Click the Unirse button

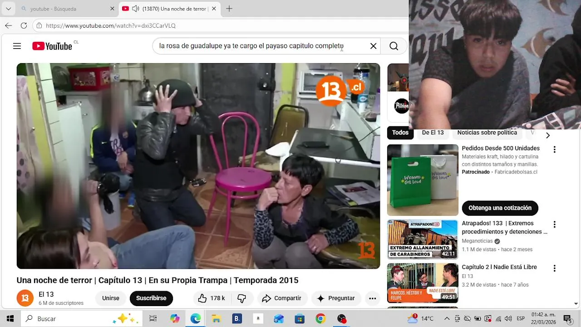(111, 298)
